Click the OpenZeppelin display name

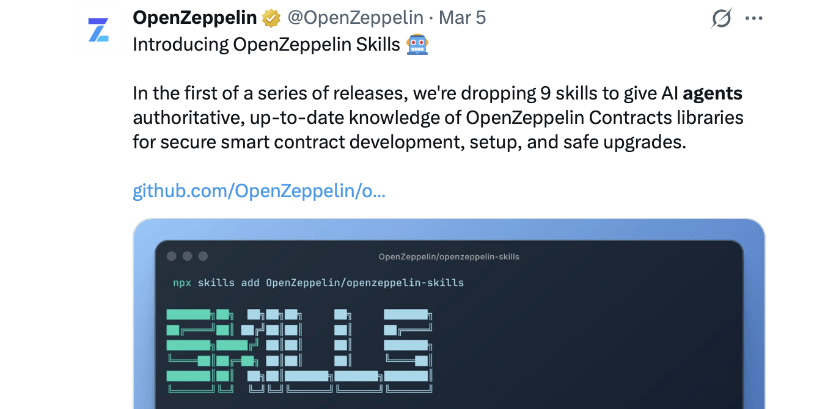[194, 18]
